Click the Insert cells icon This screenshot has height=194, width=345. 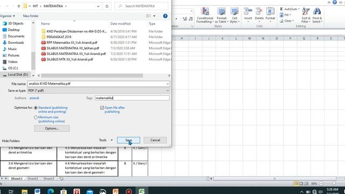pos(248,11)
